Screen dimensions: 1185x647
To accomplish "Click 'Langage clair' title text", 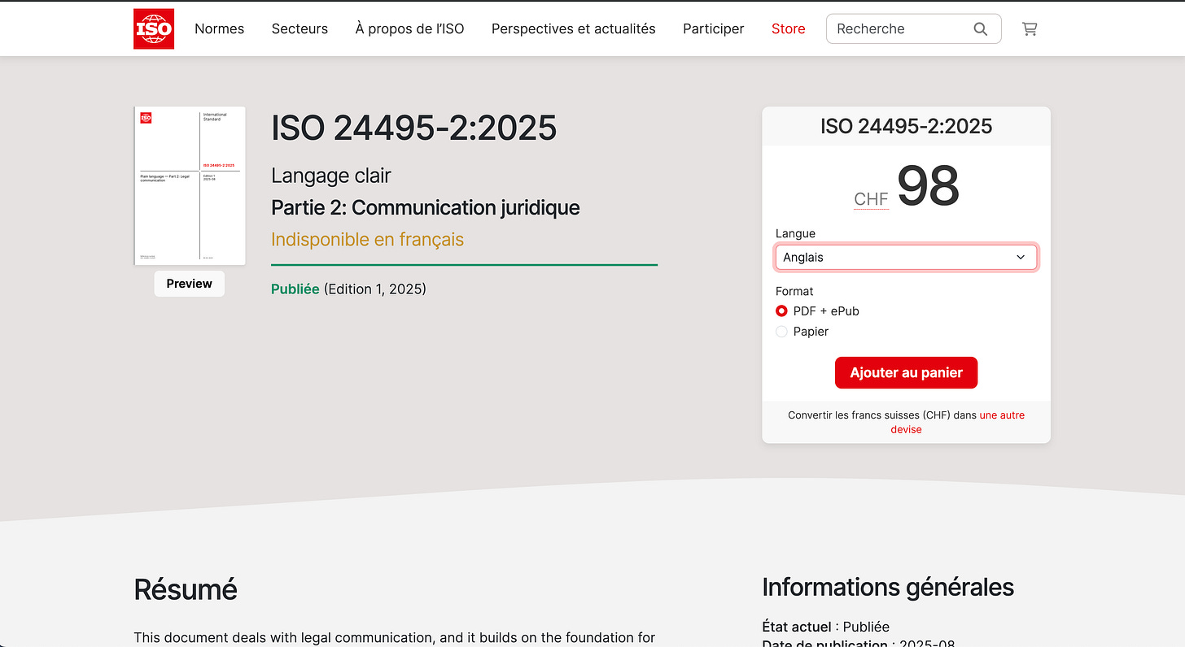I will click(x=331, y=176).
